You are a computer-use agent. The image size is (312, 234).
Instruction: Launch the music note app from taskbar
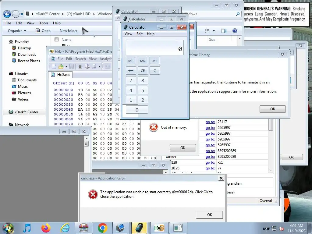27,228
